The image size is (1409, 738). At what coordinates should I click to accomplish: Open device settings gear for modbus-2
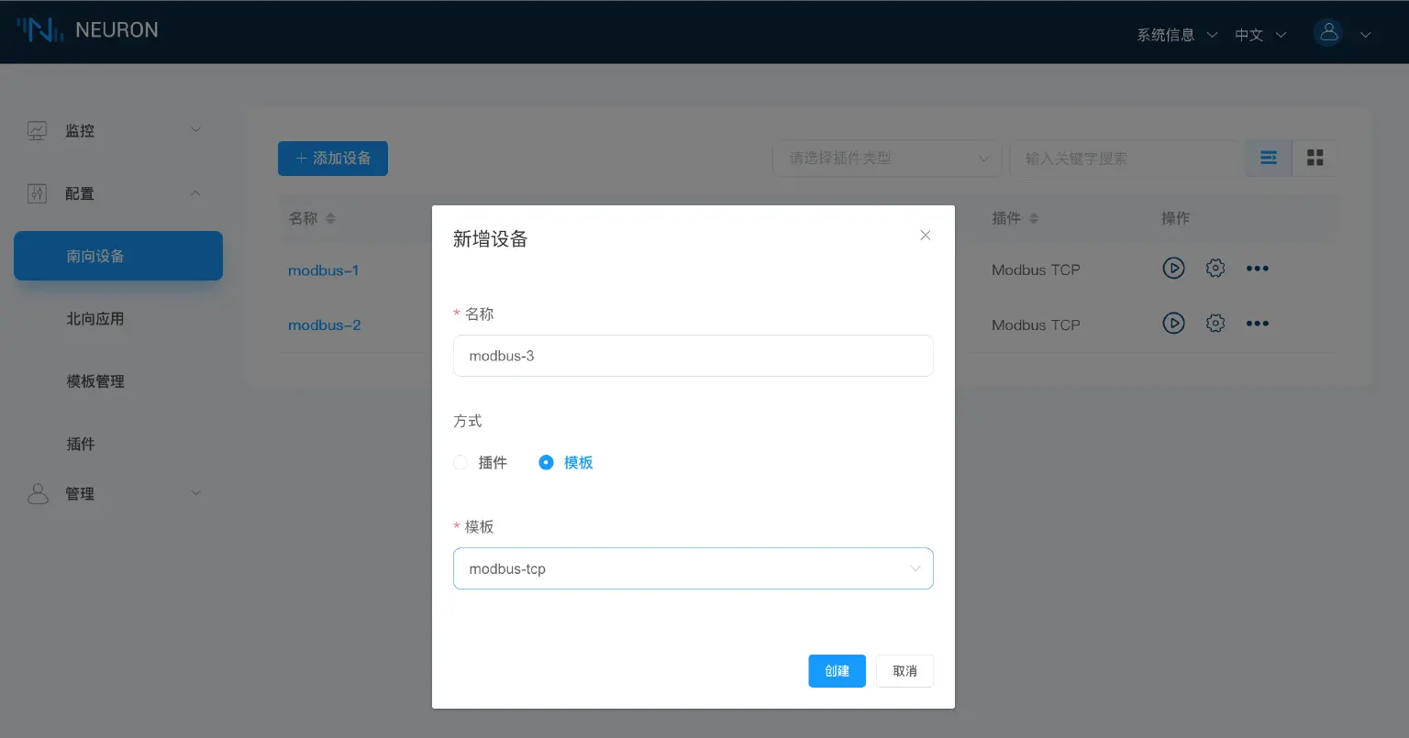pyautogui.click(x=1215, y=323)
